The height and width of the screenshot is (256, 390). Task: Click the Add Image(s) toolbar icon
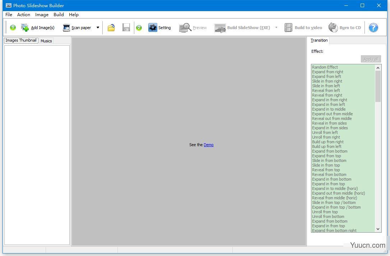point(25,28)
